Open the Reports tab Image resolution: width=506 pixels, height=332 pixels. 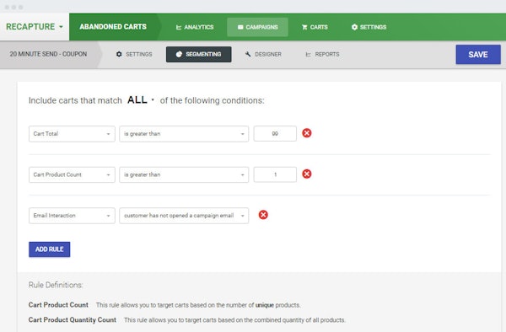pos(322,55)
